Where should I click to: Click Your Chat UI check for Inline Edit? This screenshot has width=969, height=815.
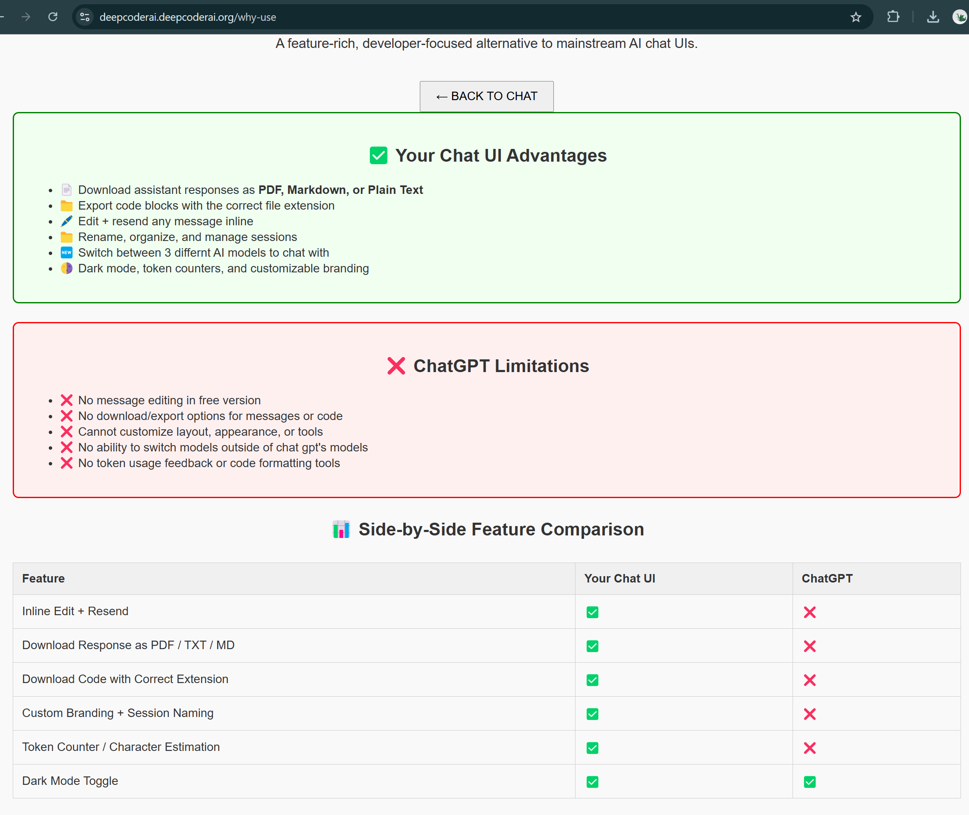[592, 612]
